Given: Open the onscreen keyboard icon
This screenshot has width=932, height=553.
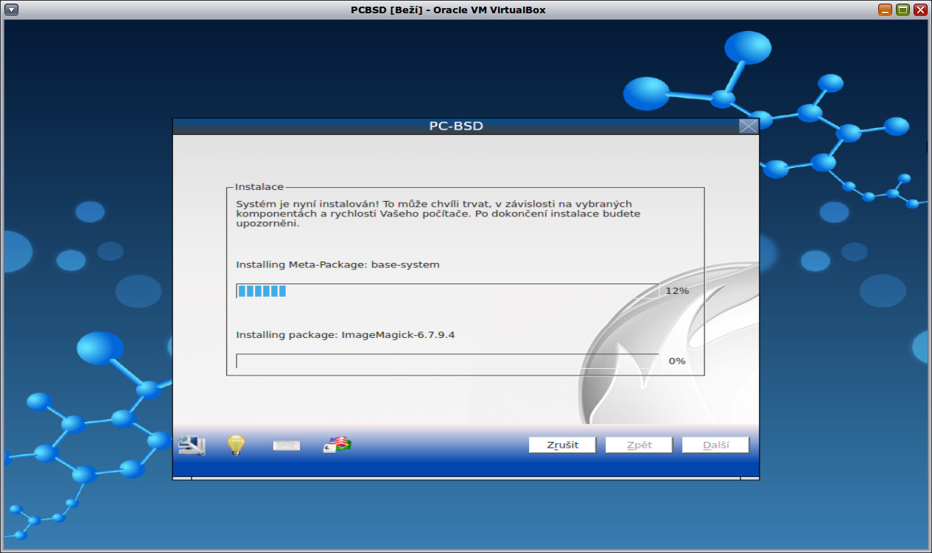Looking at the screenshot, I should [286, 444].
